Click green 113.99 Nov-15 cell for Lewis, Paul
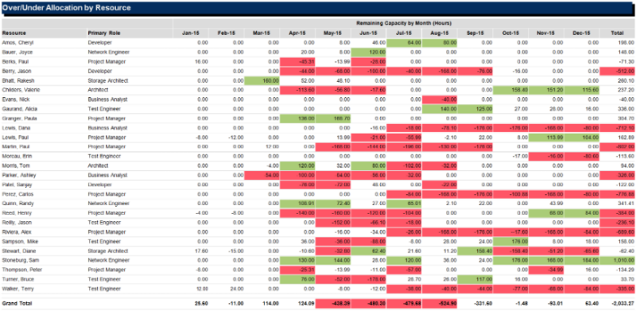The height and width of the screenshot is (311, 636). click(x=546, y=138)
